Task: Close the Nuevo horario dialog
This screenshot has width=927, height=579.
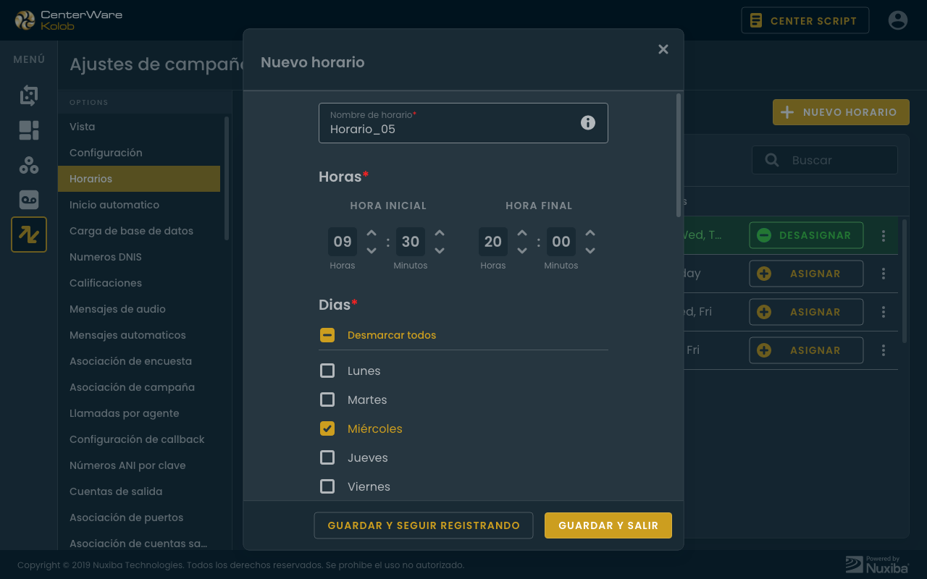Action: (663, 49)
